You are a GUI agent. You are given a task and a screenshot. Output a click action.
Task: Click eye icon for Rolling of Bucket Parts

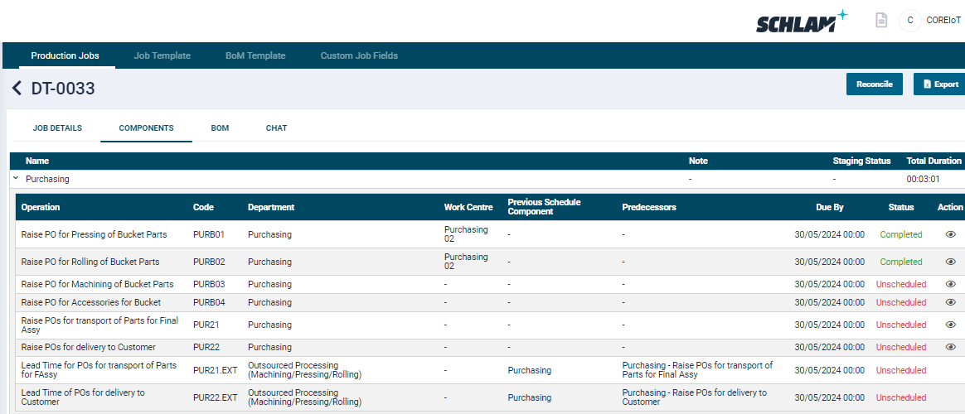[950, 262]
